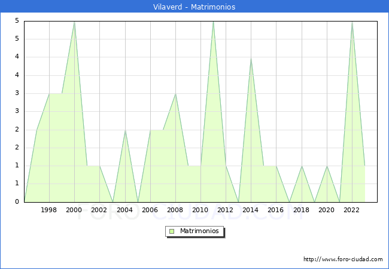Click the 2020 x-axis label
Viewport: 389px width, 269px height.
click(327, 210)
